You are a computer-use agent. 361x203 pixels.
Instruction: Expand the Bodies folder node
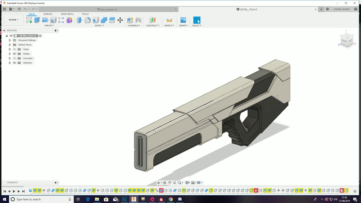tap(10, 54)
